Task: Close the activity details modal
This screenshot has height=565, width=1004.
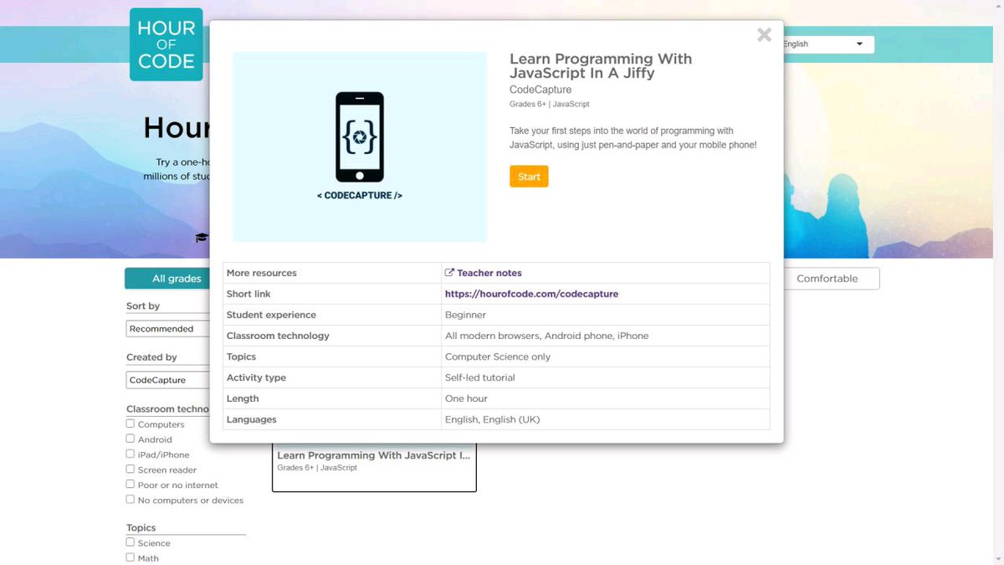Action: tap(764, 35)
